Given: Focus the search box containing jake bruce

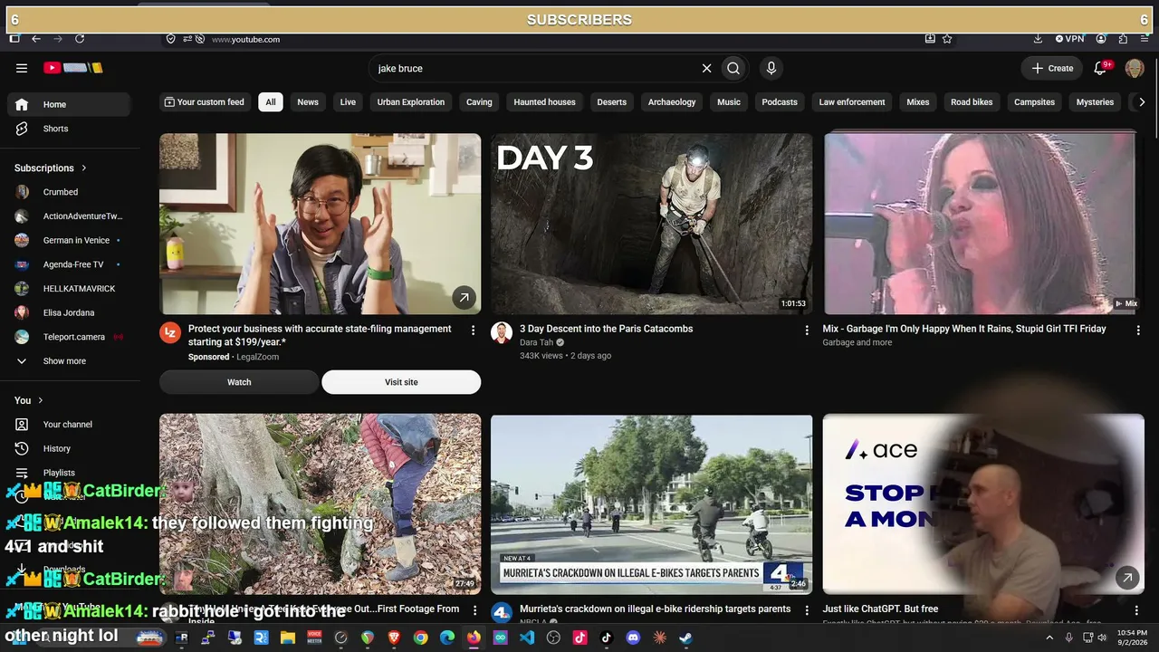Looking at the screenshot, I should pos(534,68).
